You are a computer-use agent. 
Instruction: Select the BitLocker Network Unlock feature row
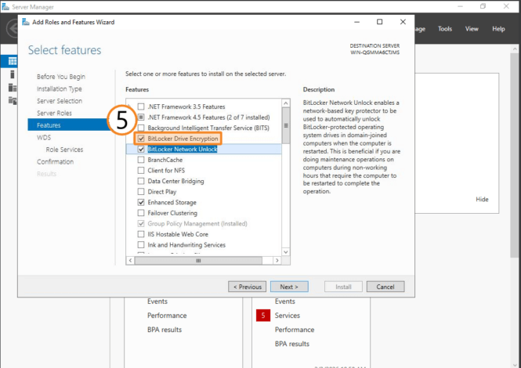coord(204,149)
